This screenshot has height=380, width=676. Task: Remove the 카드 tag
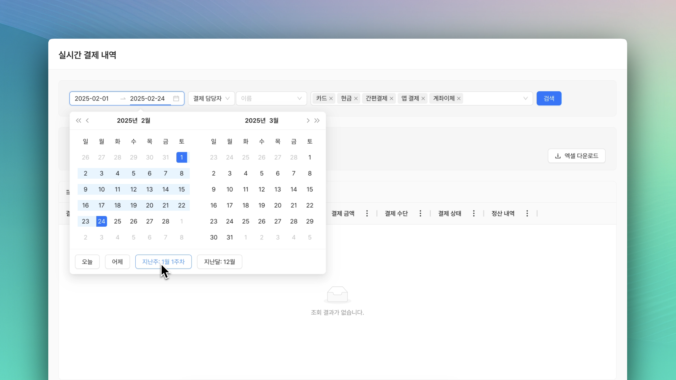pyautogui.click(x=331, y=98)
